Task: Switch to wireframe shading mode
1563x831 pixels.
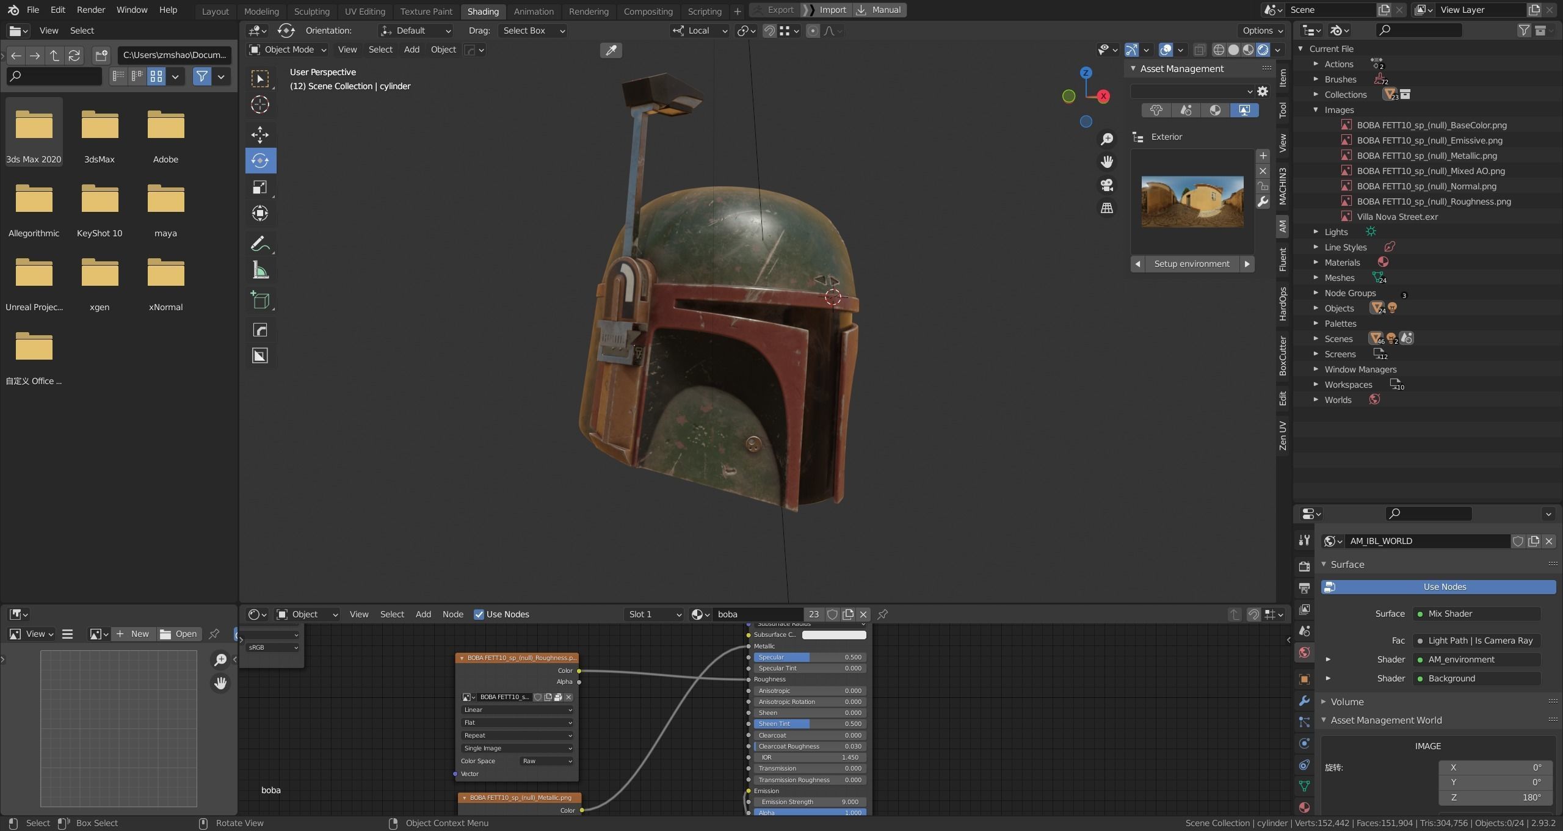Action: tap(1219, 49)
